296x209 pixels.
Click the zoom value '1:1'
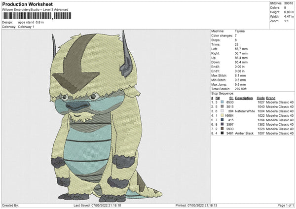click(x=286, y=21)
